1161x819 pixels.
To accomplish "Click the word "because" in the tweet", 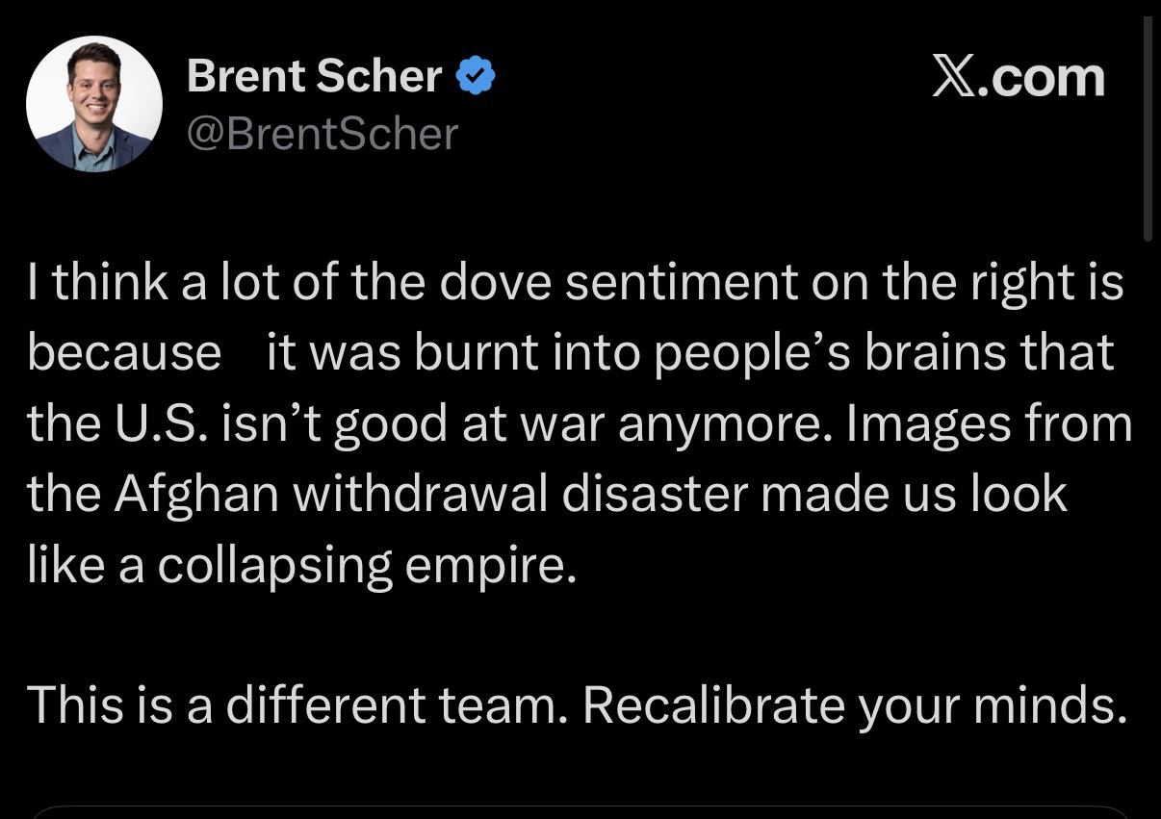I will click(124, 352).
